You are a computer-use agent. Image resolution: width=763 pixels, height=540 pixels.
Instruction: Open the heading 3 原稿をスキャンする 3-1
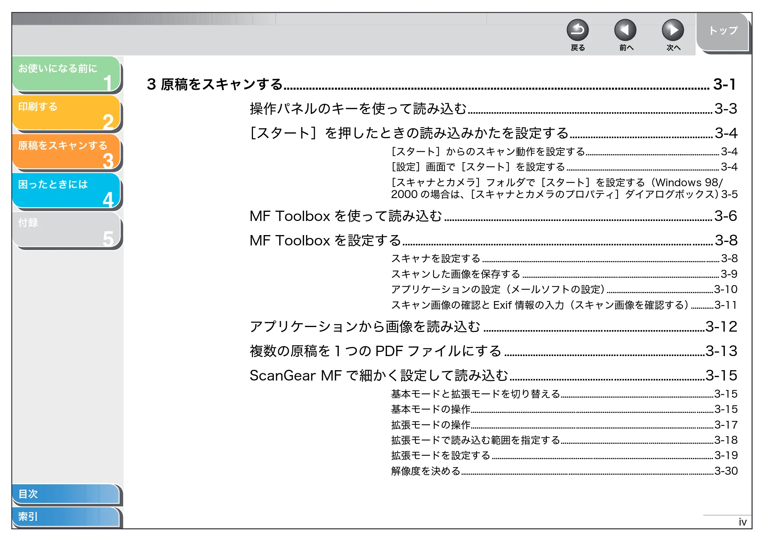[x=441, y=84]
